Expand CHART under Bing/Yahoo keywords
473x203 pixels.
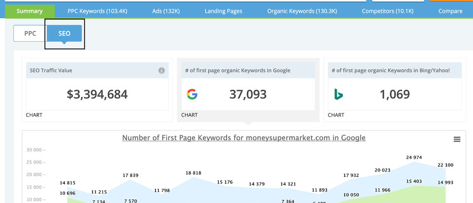pyautogui.click(x=336, y=115)
